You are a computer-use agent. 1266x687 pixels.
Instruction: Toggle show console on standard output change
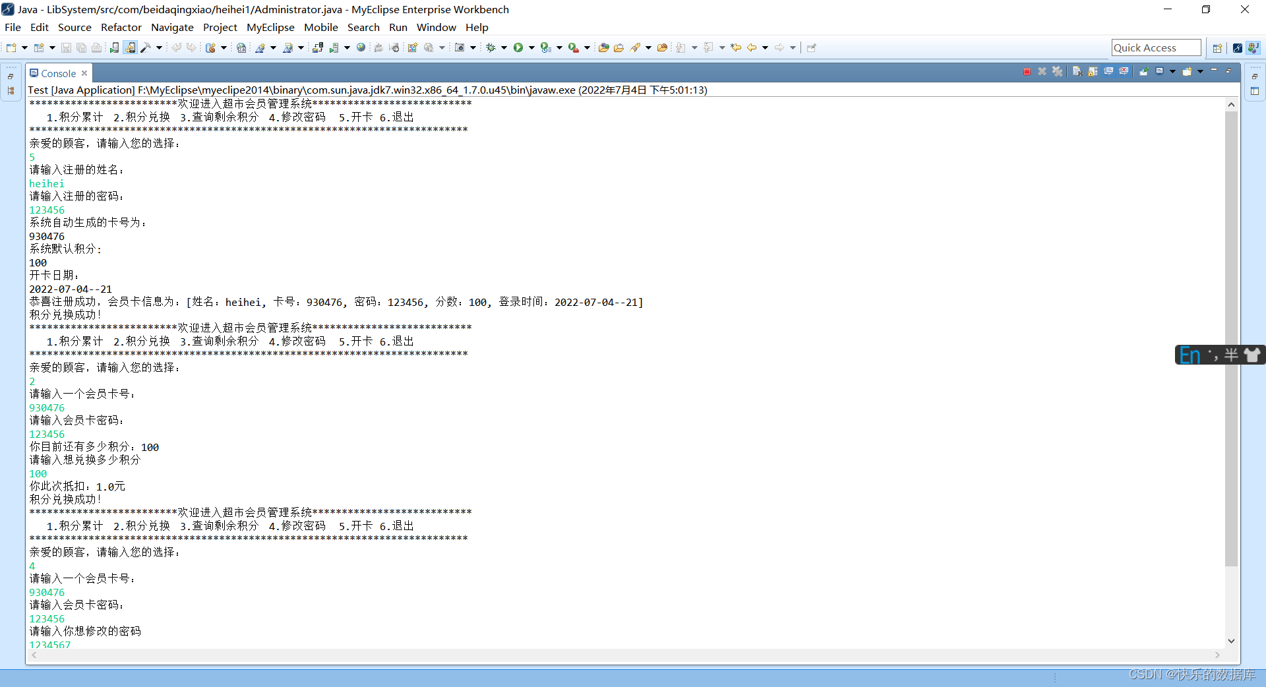coord(1108,71)
